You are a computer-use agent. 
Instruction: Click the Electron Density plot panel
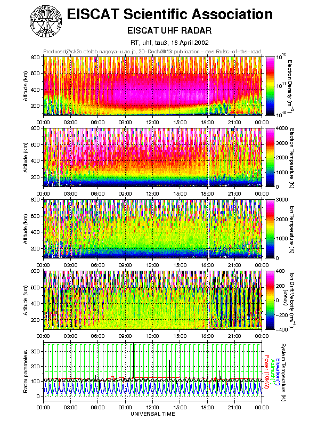(152, 86)
